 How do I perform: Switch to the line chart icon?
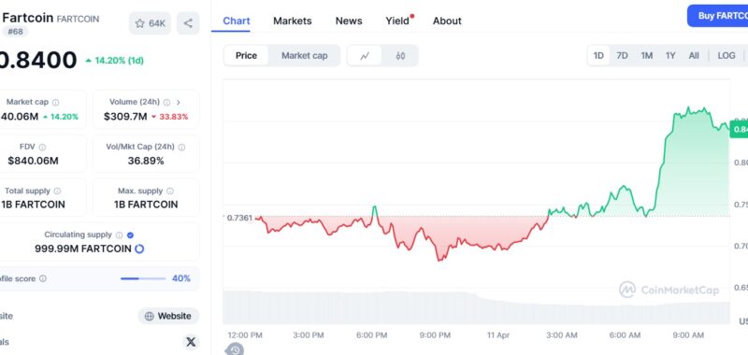(x=365, y=56)
